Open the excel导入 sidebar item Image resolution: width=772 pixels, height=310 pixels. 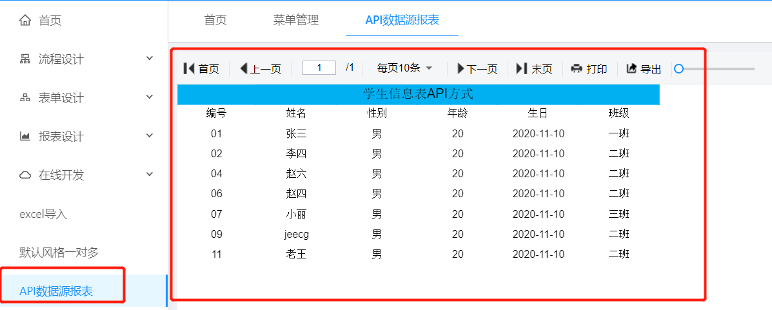pyautogui.click(x=43, y=214)
